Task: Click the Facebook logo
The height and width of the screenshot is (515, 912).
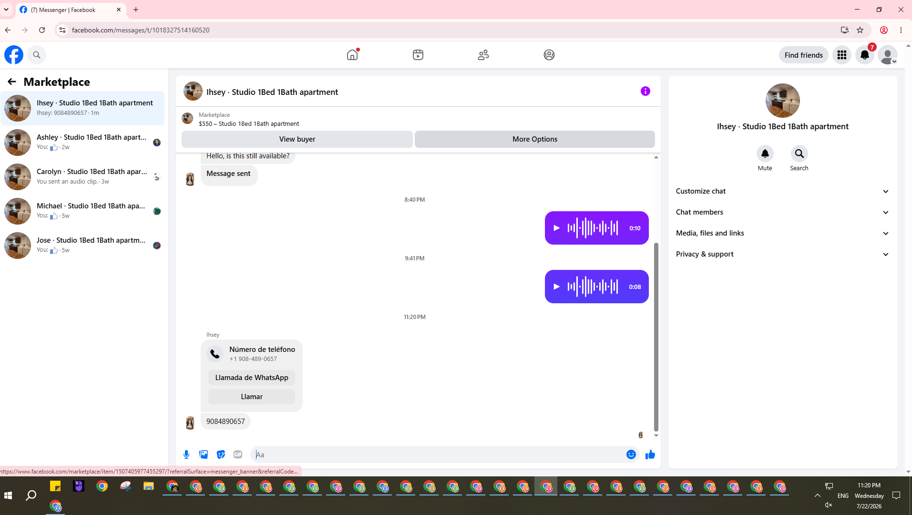Action: point(14,55)
